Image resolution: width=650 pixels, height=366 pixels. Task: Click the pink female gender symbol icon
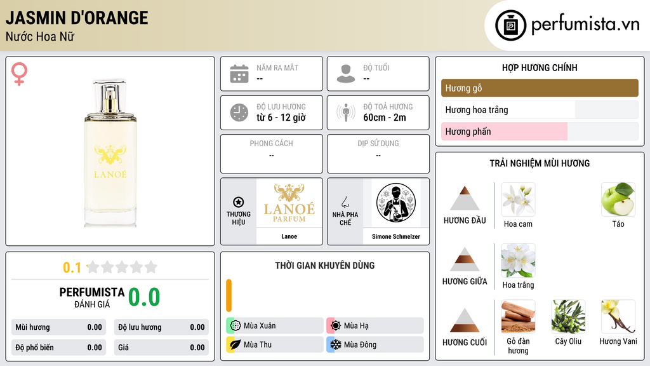pos(19,74)
